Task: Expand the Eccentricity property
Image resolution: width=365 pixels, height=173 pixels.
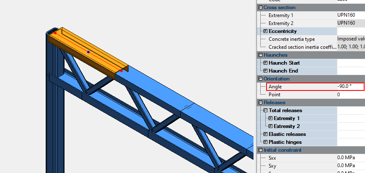Action: point(265,31)
